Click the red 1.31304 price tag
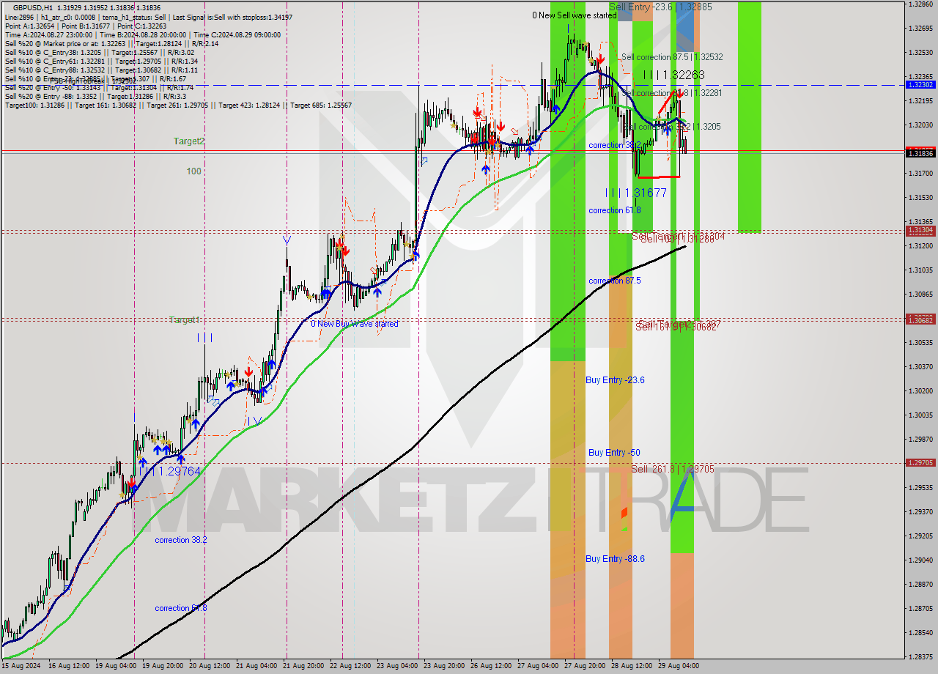 pyautogui.click(x=921, y=230)
